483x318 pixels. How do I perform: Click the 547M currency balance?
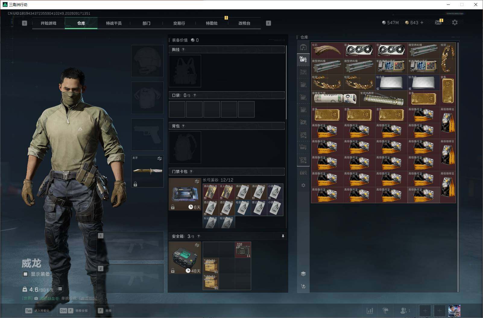[390, 23]
